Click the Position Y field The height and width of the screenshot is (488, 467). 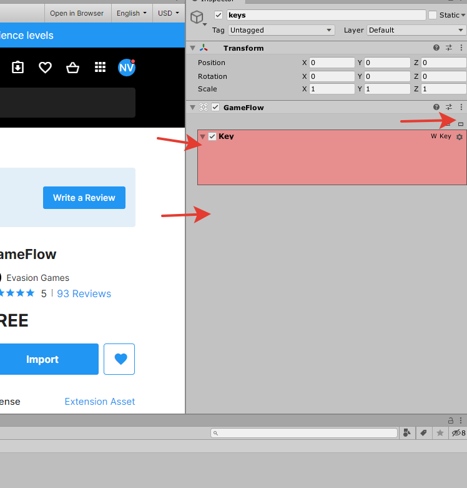[x=387, y=63]
